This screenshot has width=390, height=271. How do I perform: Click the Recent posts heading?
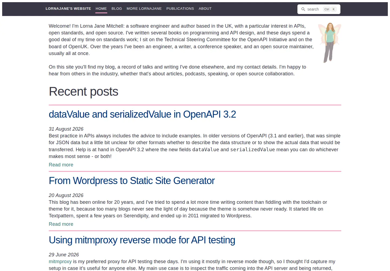[83, 92]
